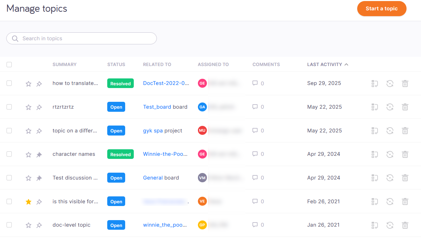The width and height of the screenshot is (421, 238).
Task: Pin the 'how to translate...' topic
Action: [x=39, y=84]
